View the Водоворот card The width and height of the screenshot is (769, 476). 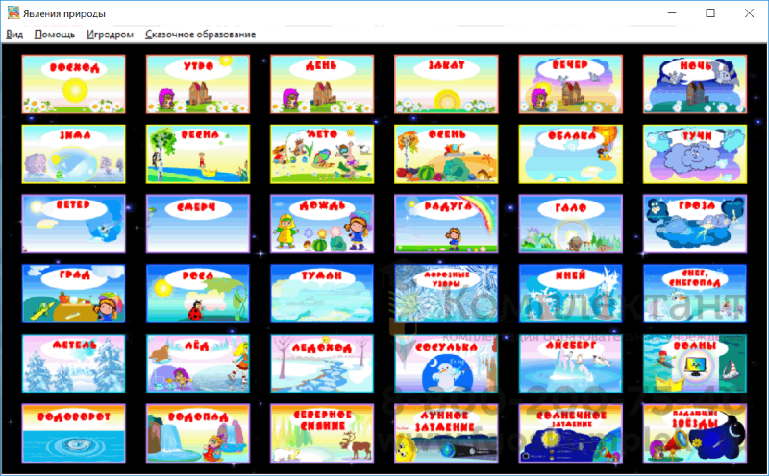tap(74, 434)
